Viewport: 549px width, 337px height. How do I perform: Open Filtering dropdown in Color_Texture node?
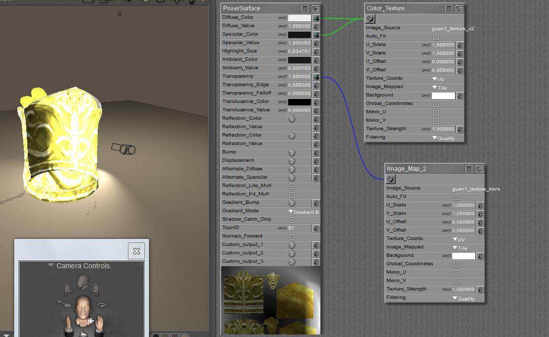(x=443, y=138)
